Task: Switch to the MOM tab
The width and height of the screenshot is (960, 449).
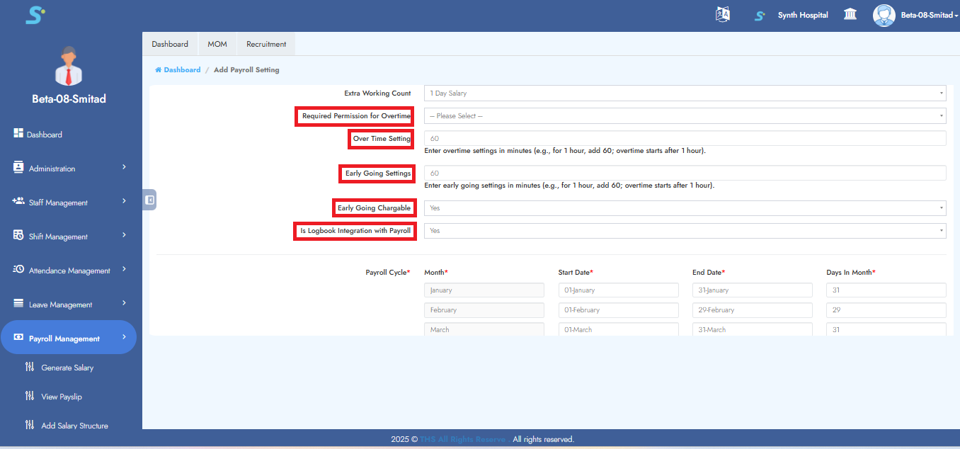Action: tap(217, 44)
